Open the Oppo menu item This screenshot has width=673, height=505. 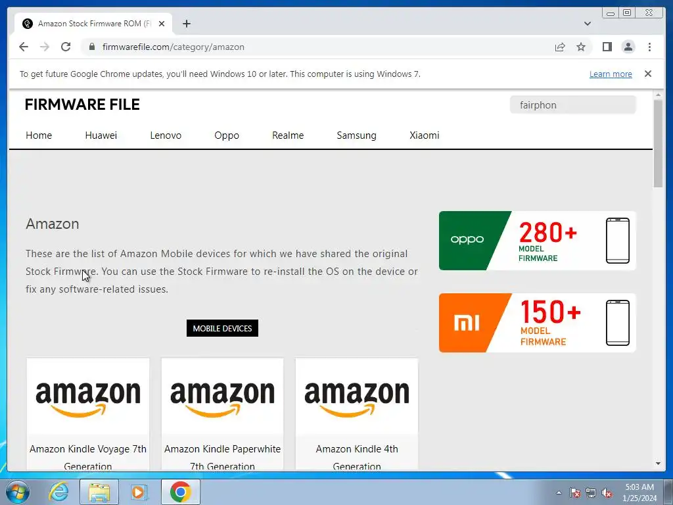click(x=227, y=135)
